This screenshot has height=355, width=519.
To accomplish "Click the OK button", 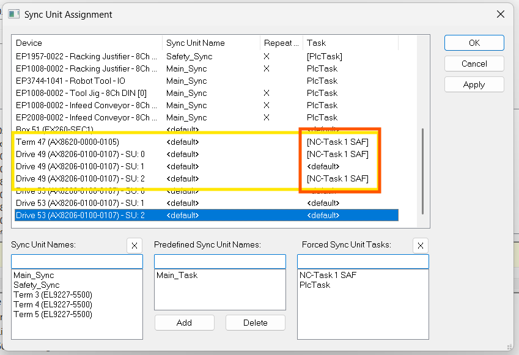I will [474, 43].
